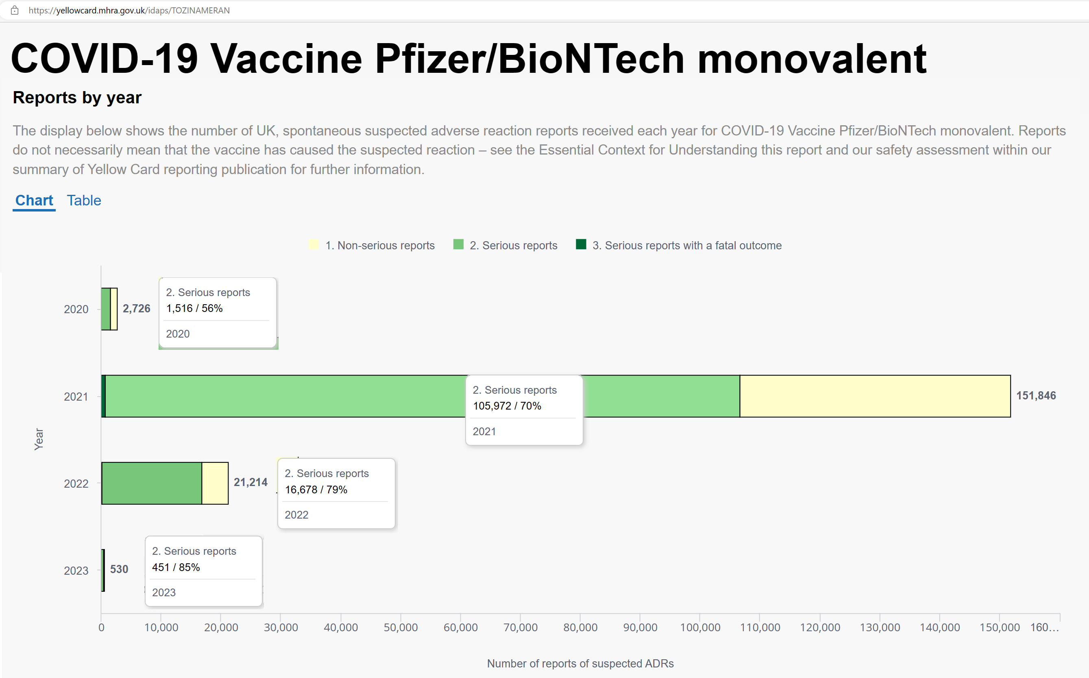
Task: Click the padlock icon in address bar
Action: point(15,10)
